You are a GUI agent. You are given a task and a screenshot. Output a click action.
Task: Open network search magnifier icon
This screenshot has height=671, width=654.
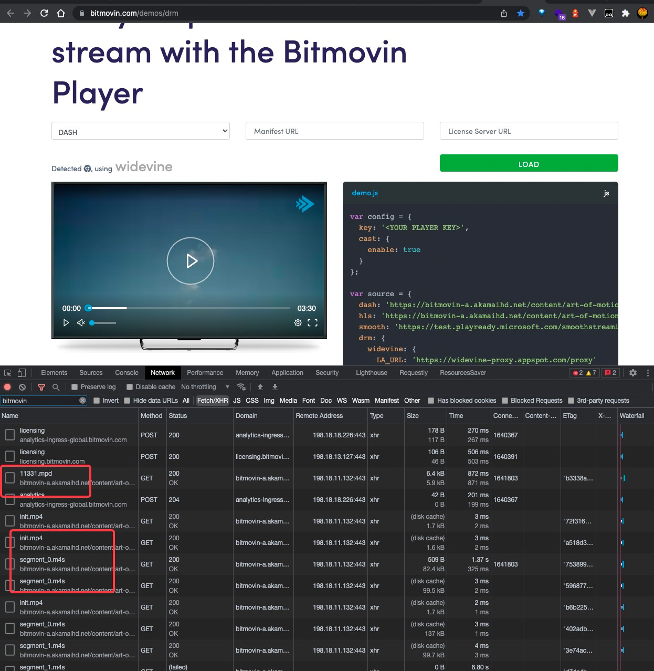coord(56,387)
